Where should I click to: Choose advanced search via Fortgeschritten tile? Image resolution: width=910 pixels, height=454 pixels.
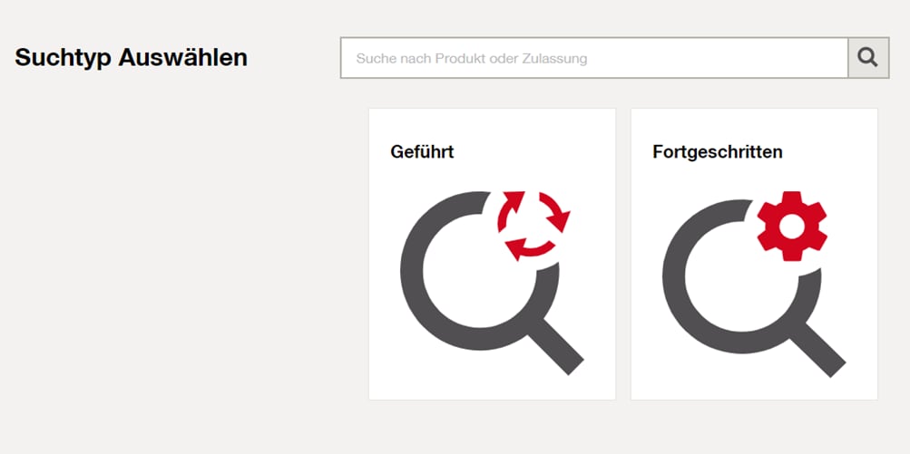754,254
